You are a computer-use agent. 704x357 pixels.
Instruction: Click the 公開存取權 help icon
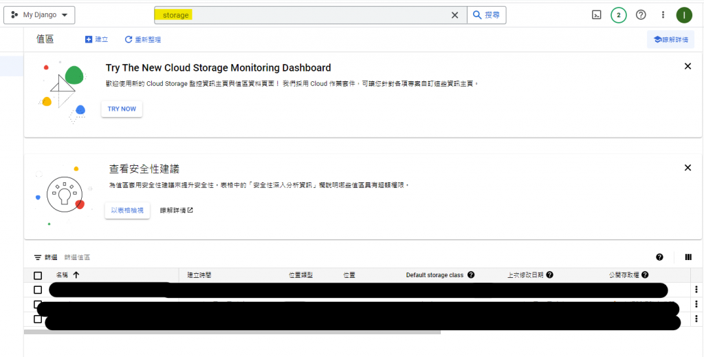(x=645, y=275)
